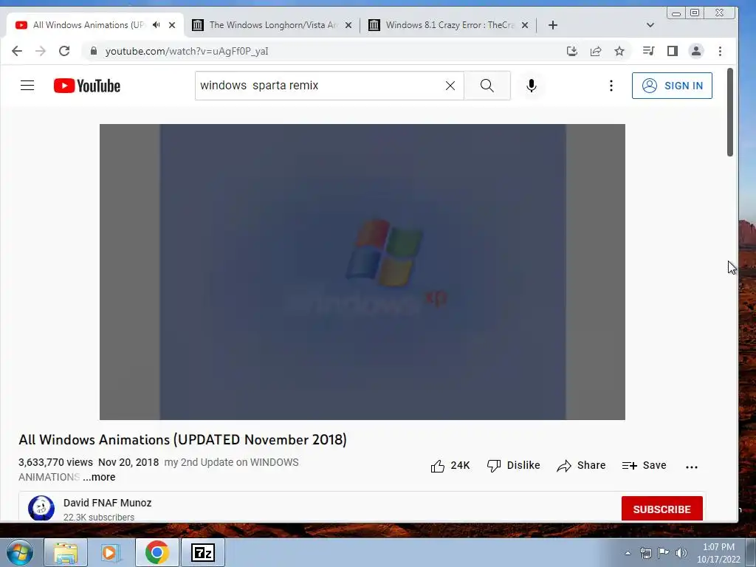This screenshot has width=756, height=567.
Task: Launch Windows Media Player from taskbar
Action: pos(111,552)
